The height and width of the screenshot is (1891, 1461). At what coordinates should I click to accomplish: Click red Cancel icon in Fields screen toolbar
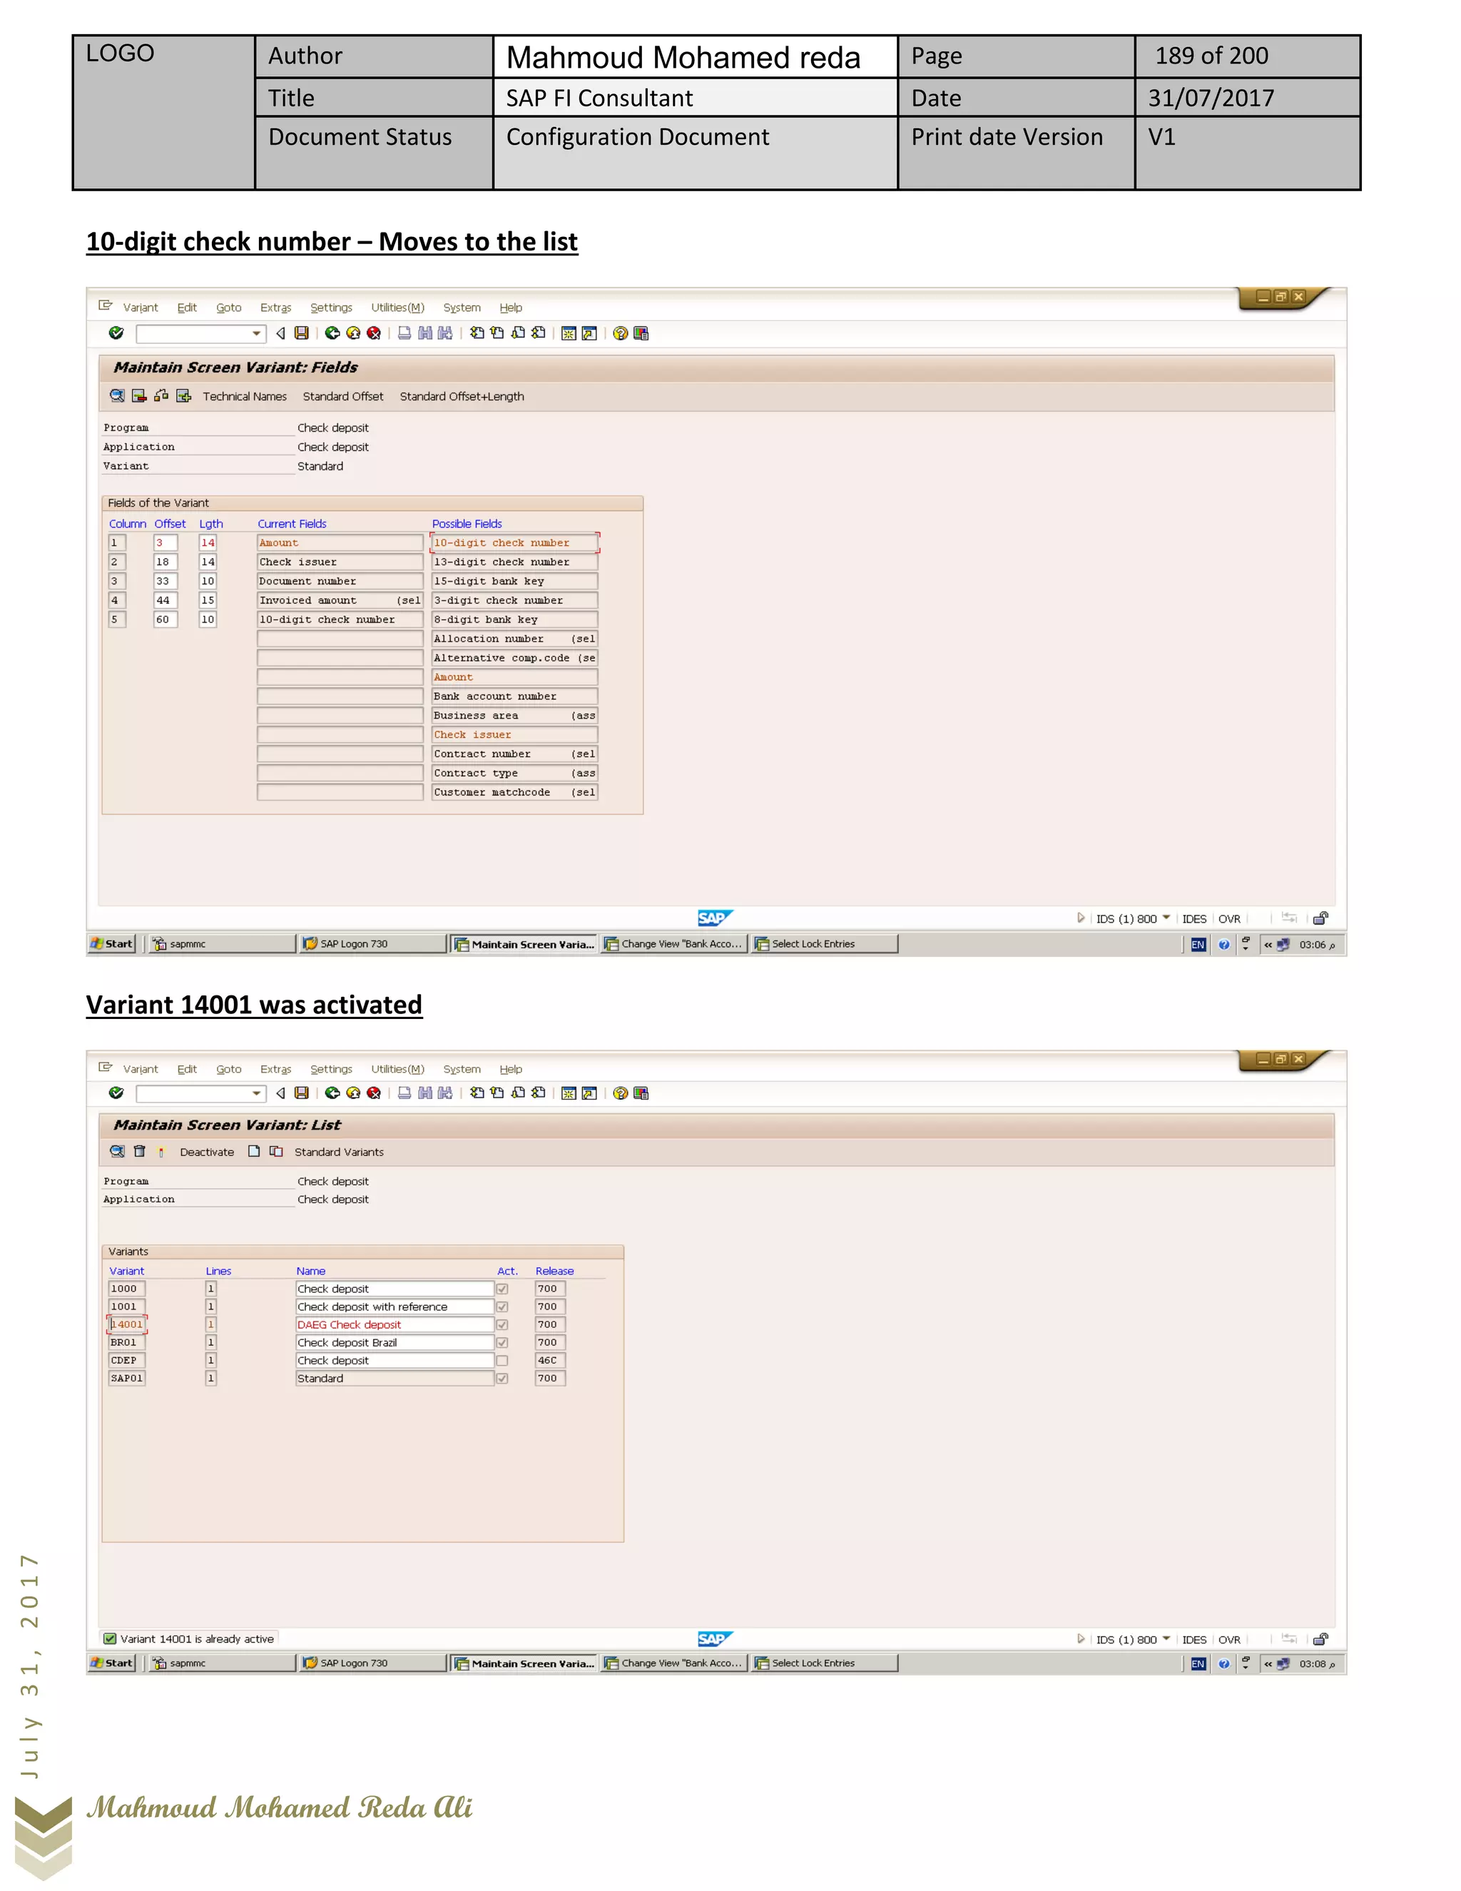374,333
